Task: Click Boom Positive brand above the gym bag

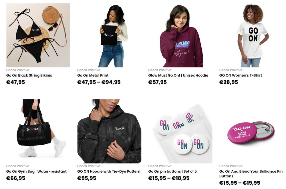Action: [x=18, y=166]
